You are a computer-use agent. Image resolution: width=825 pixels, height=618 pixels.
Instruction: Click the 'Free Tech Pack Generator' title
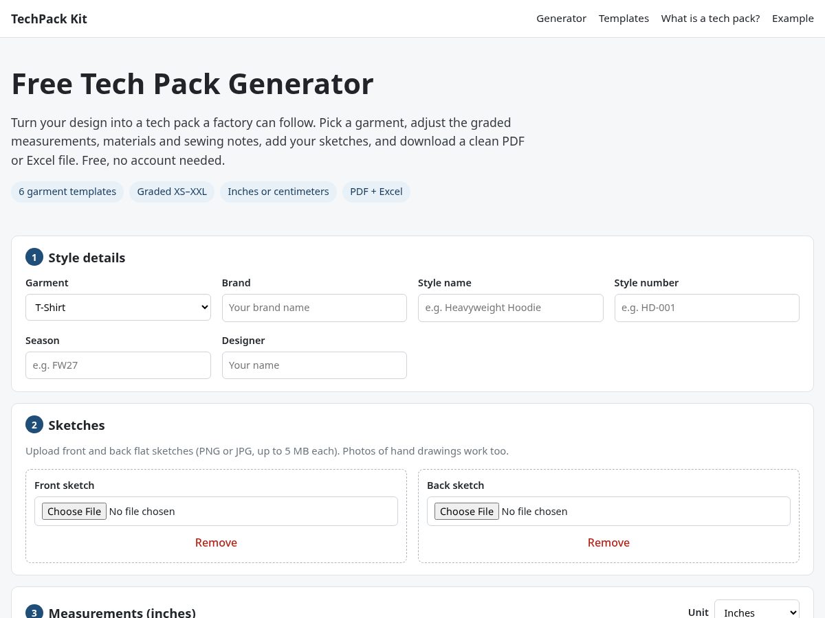pyautogui.click(x=192, y=84)
